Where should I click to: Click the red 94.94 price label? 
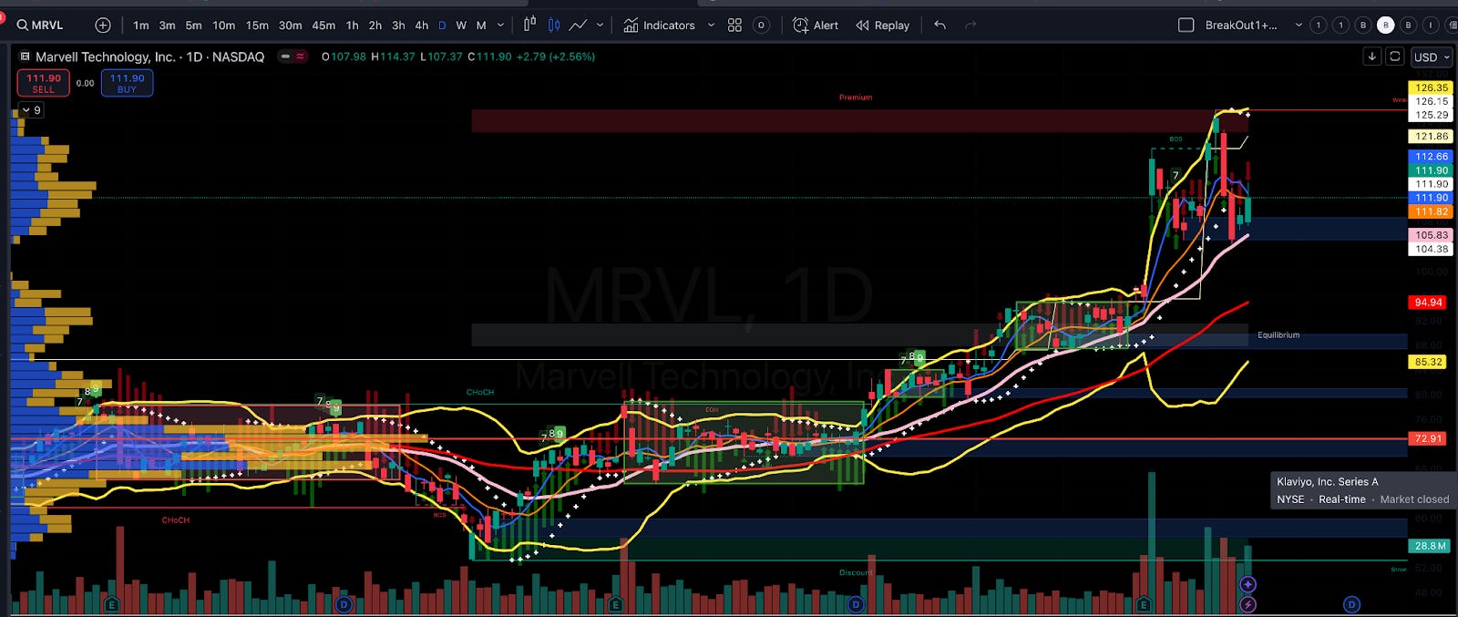click(x=1428, y=302)
